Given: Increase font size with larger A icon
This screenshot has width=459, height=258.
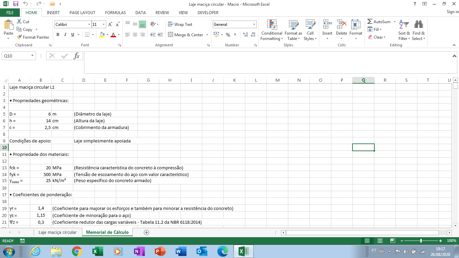Looking at the screenshot, I should (110, 25).
